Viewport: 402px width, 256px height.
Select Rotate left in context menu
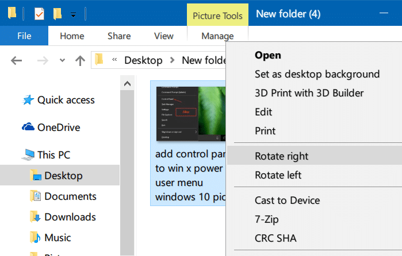coord(278,175)
